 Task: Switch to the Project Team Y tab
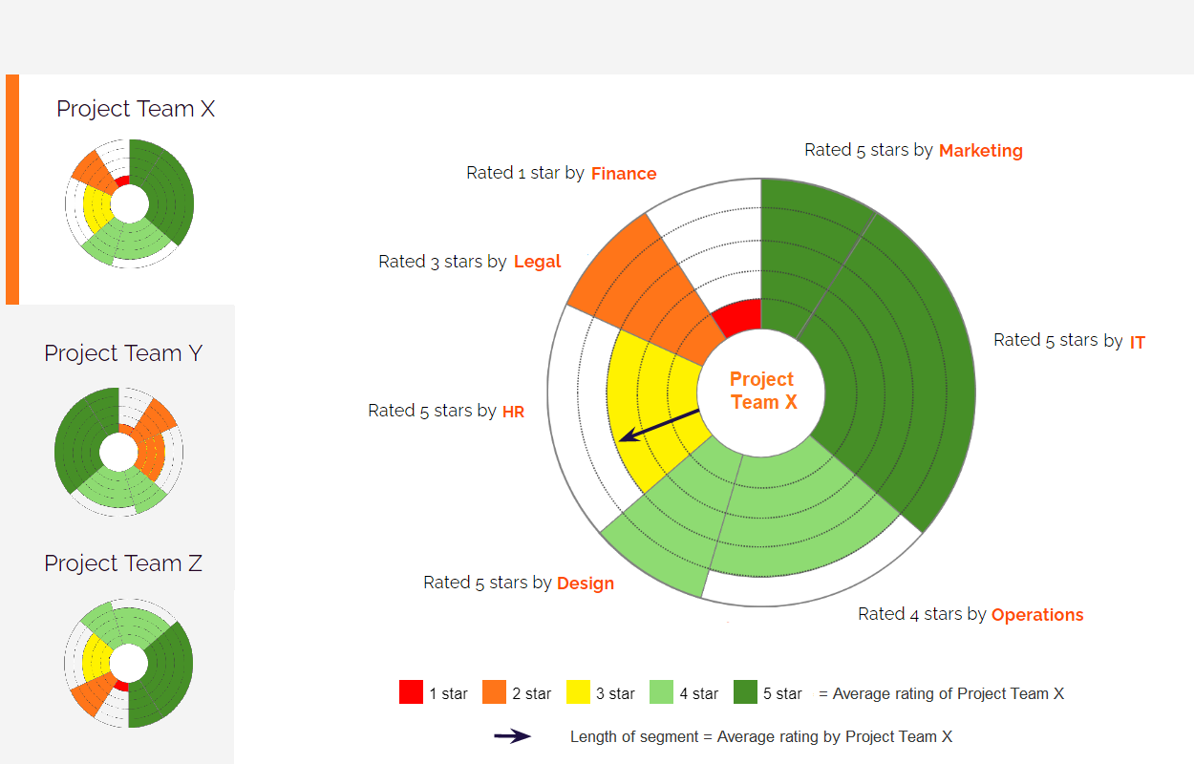[x=123, y=353]
